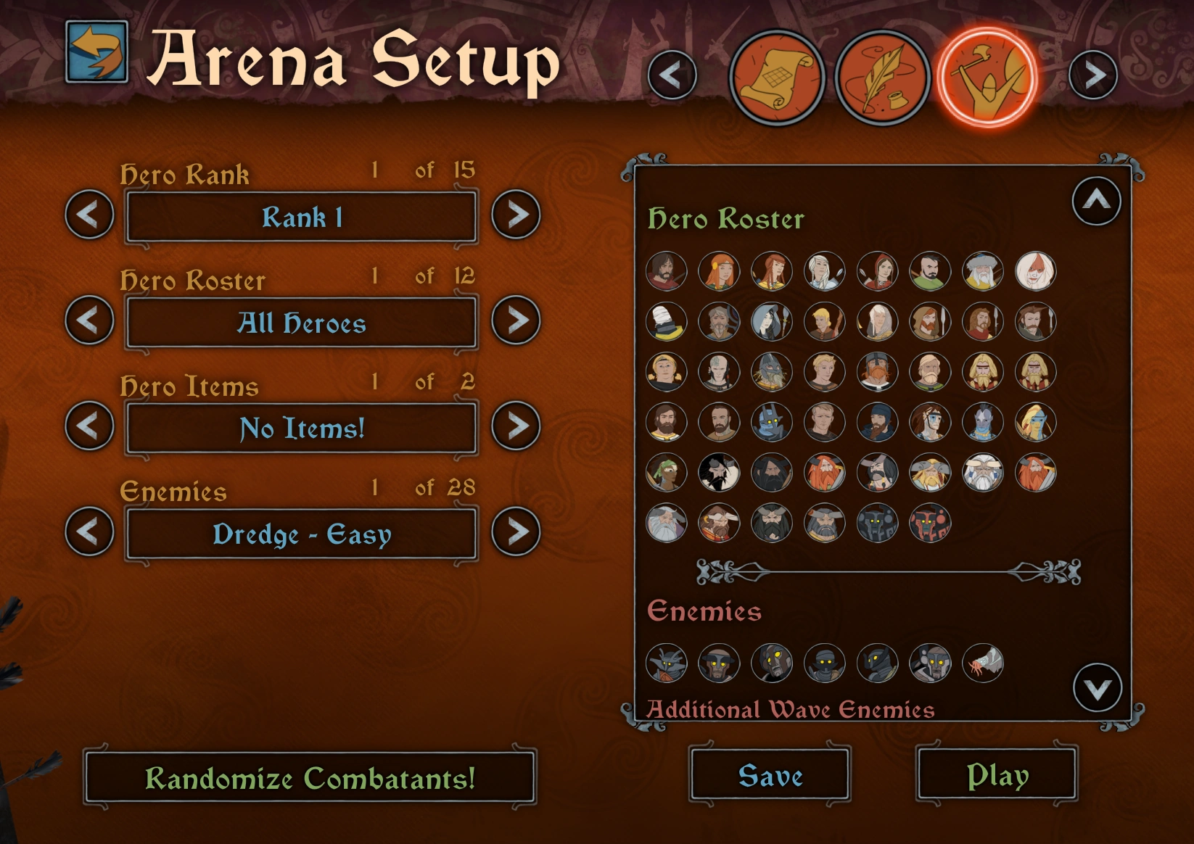Select the axe warrior combatants tab
1194x844 pixels.
tap(987, 76)
